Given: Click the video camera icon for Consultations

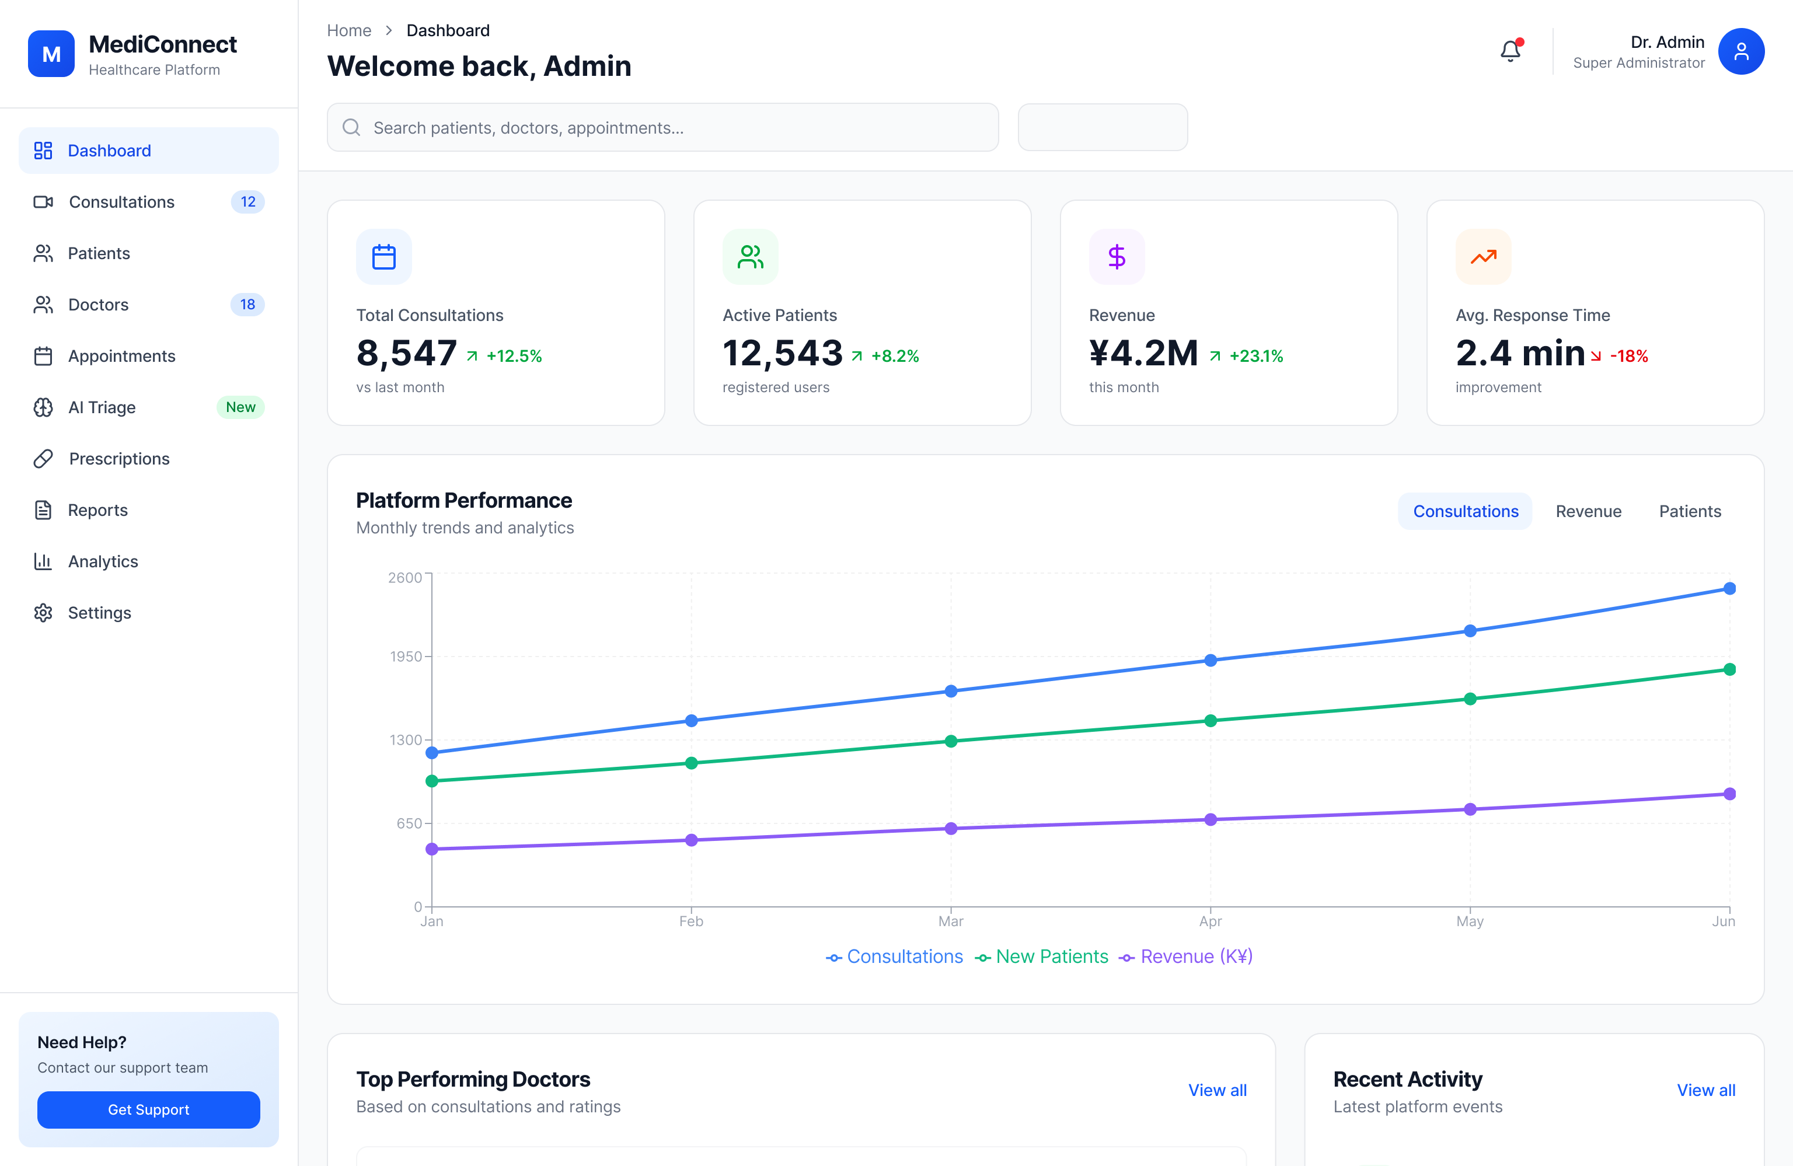Looking at the screenshot, I should pyautogui.click(x=43, y=201).
